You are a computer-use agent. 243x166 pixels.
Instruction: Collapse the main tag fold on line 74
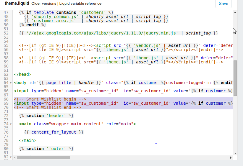tap(11, 124)
